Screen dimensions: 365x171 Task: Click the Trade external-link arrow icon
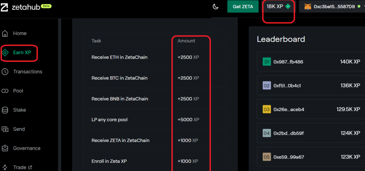coord(30,167)
